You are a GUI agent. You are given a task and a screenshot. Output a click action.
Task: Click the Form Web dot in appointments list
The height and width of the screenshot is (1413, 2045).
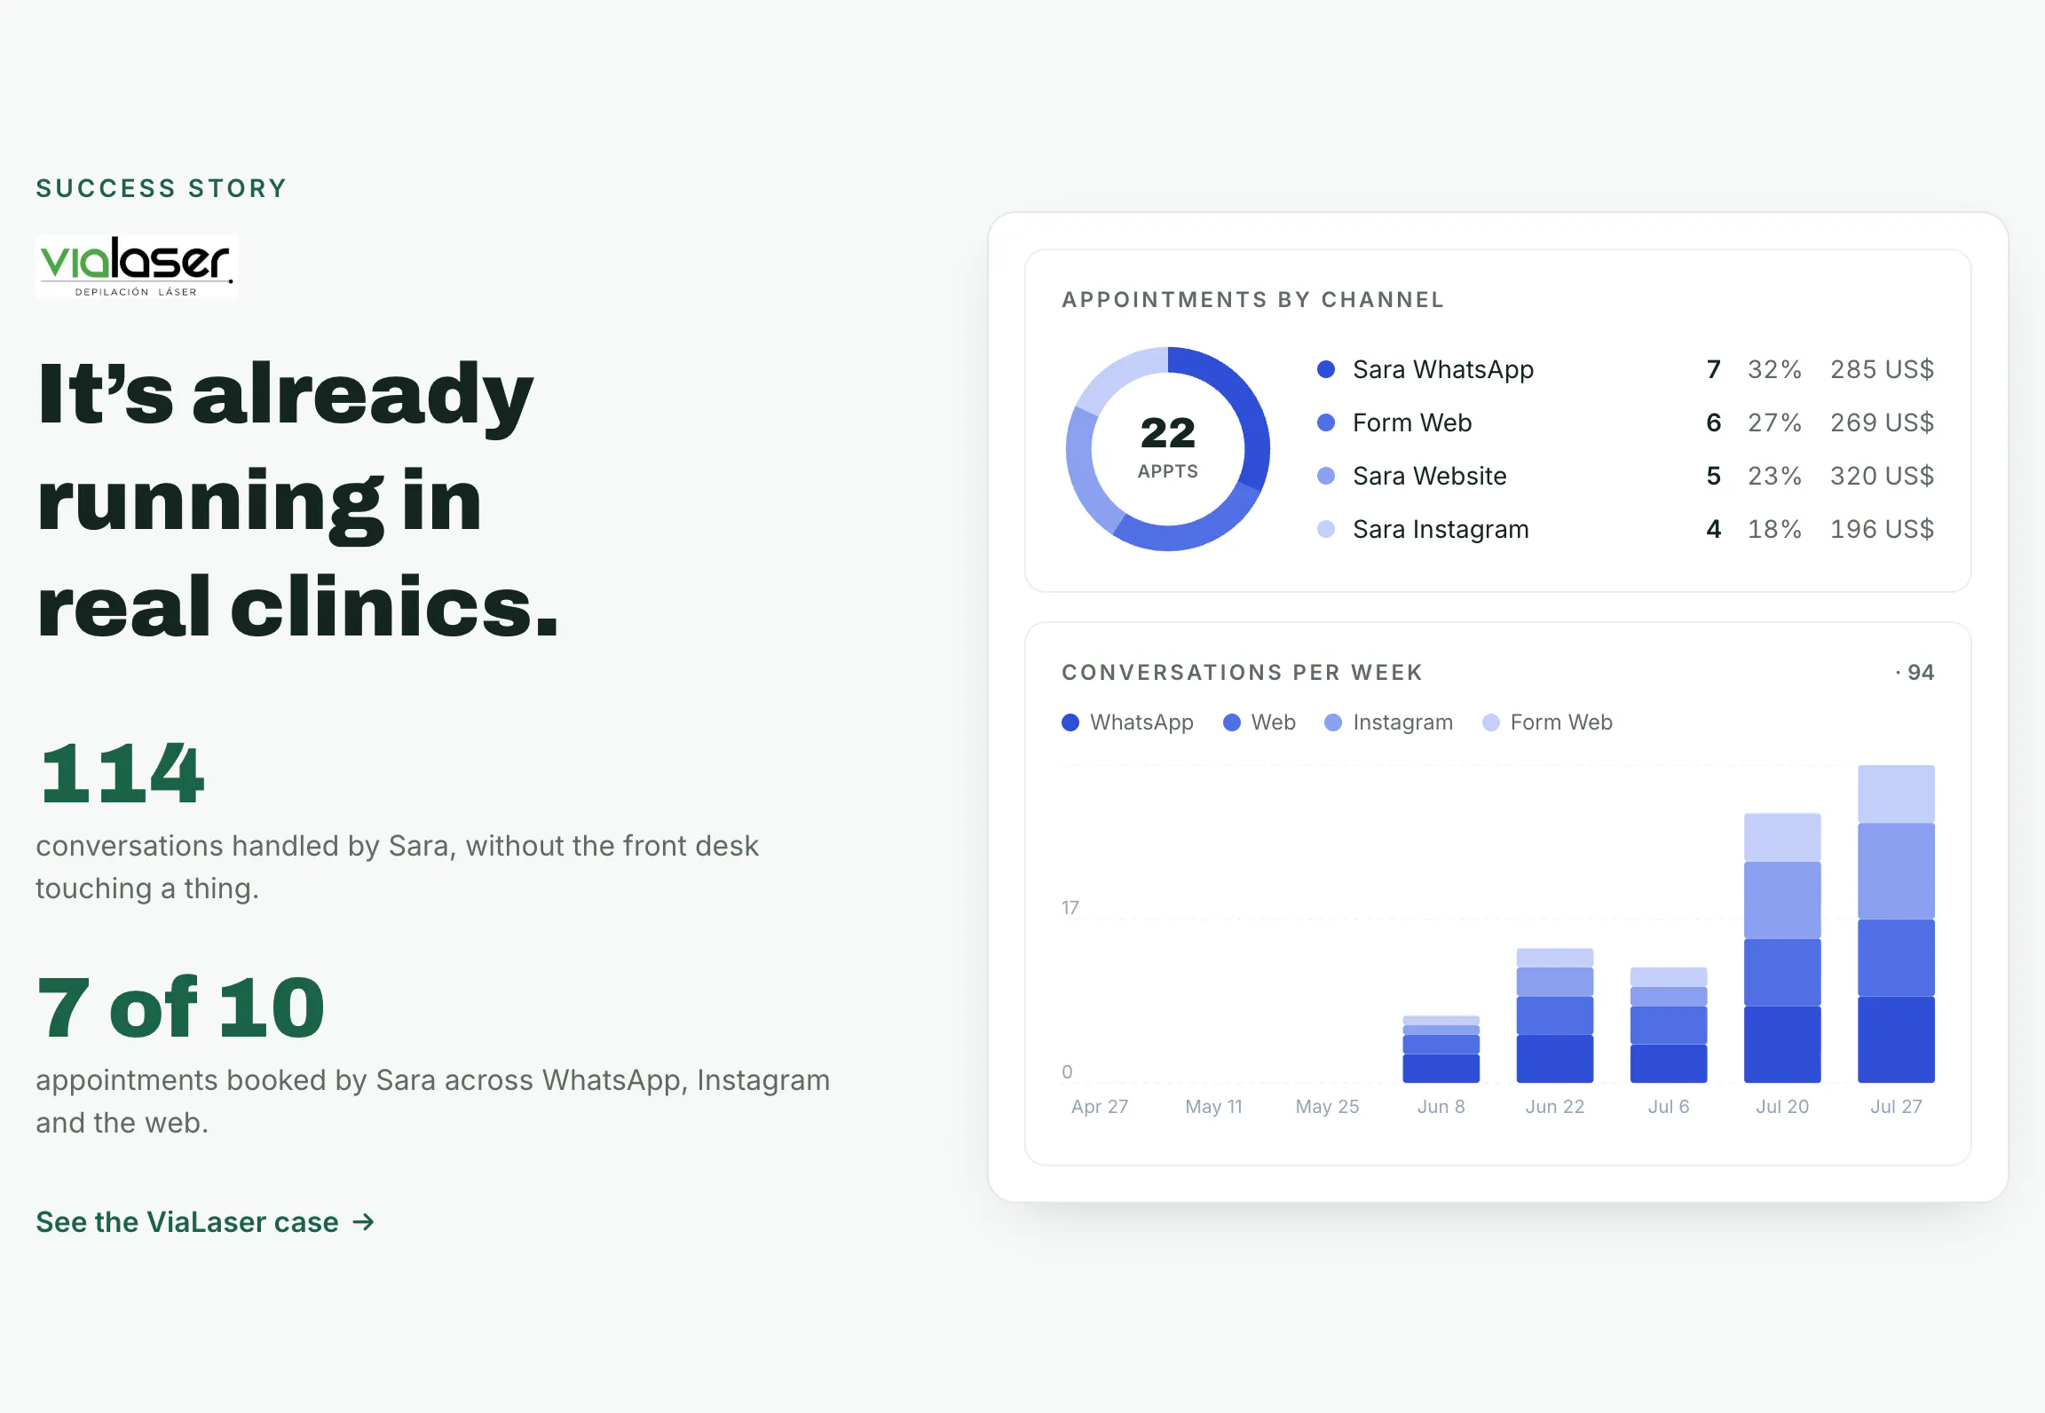(1326, 422)
